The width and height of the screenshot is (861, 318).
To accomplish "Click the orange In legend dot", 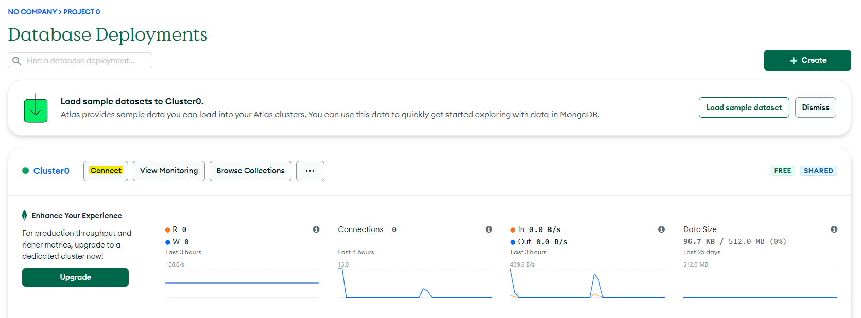I will [513, 230].
